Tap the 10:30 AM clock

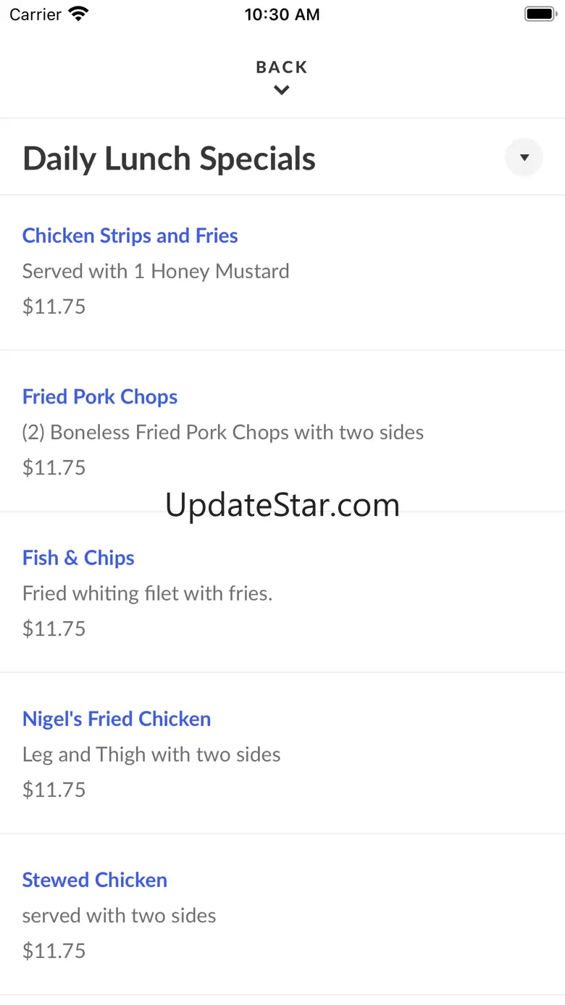(282, 14)
